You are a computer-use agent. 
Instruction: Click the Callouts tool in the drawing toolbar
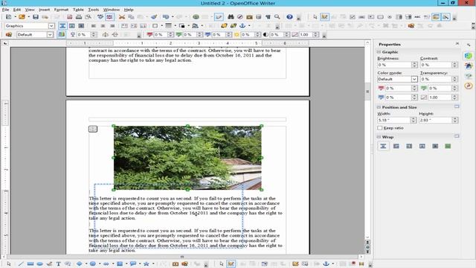[x=133, y=264]
